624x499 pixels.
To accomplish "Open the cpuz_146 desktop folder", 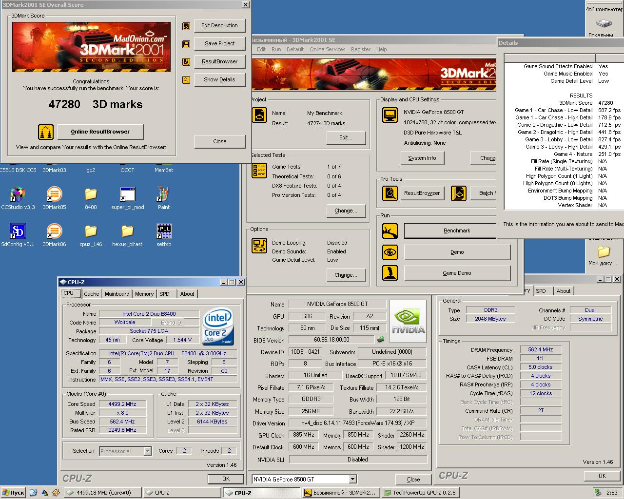I will point(91,231).
